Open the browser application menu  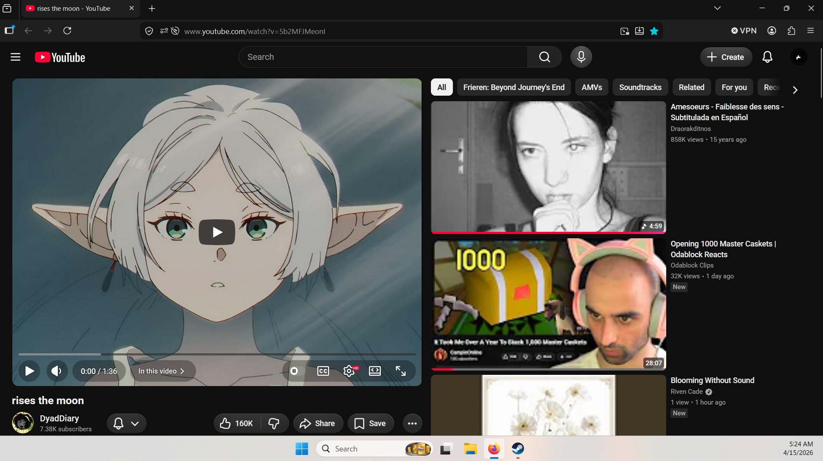point(811,31)
